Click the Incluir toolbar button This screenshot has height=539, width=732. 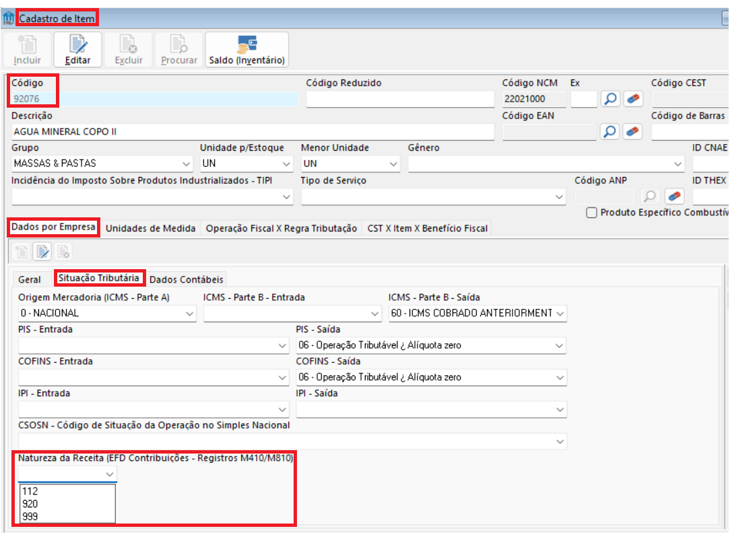27,50
